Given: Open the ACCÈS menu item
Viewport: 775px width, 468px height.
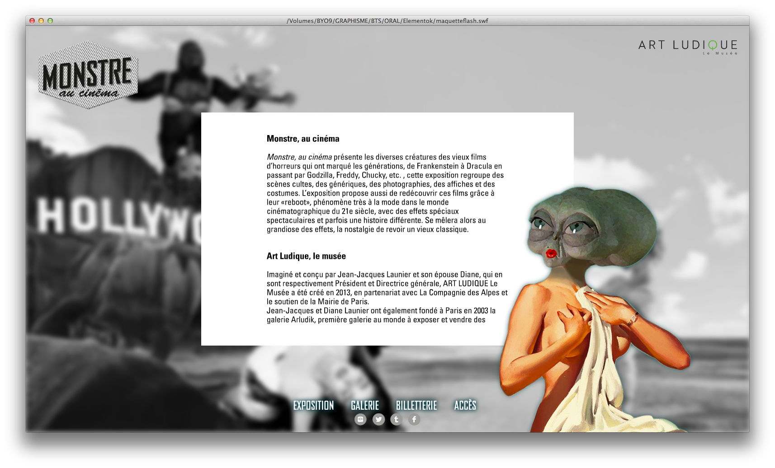Looking at the screenshot, I should click(x=465, y=405).
